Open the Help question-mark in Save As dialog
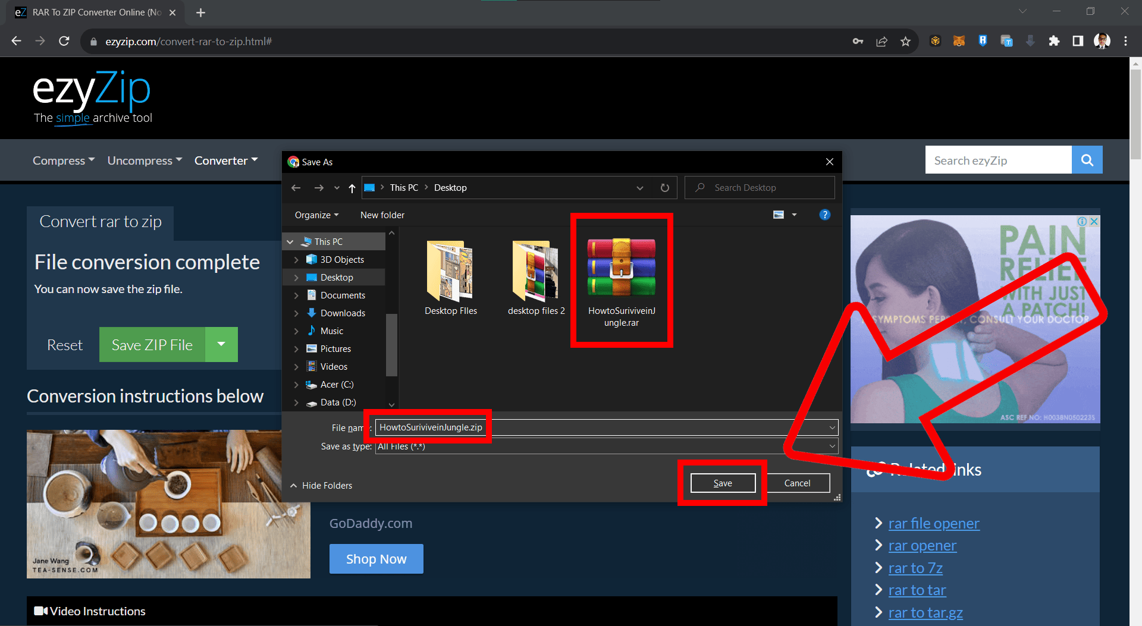The width and height of the screenshot is (1142, 626). tap(824, 215)
